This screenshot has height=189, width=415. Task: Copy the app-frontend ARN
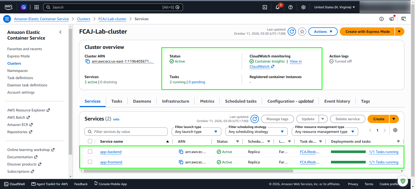[x=181, y=162]
